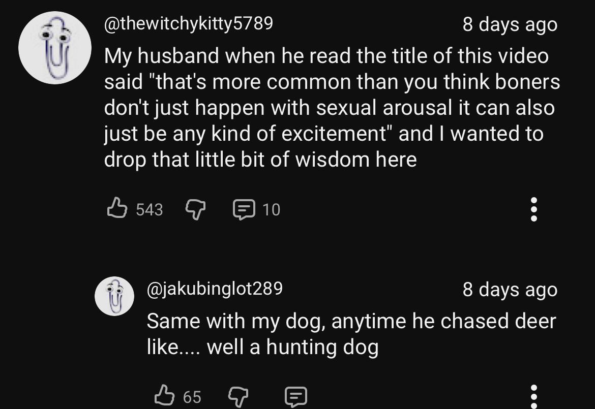Tap the 65 like count on the reply
Image resolution: width=595 pixels, height=409 pixels.
coord(192,397)
